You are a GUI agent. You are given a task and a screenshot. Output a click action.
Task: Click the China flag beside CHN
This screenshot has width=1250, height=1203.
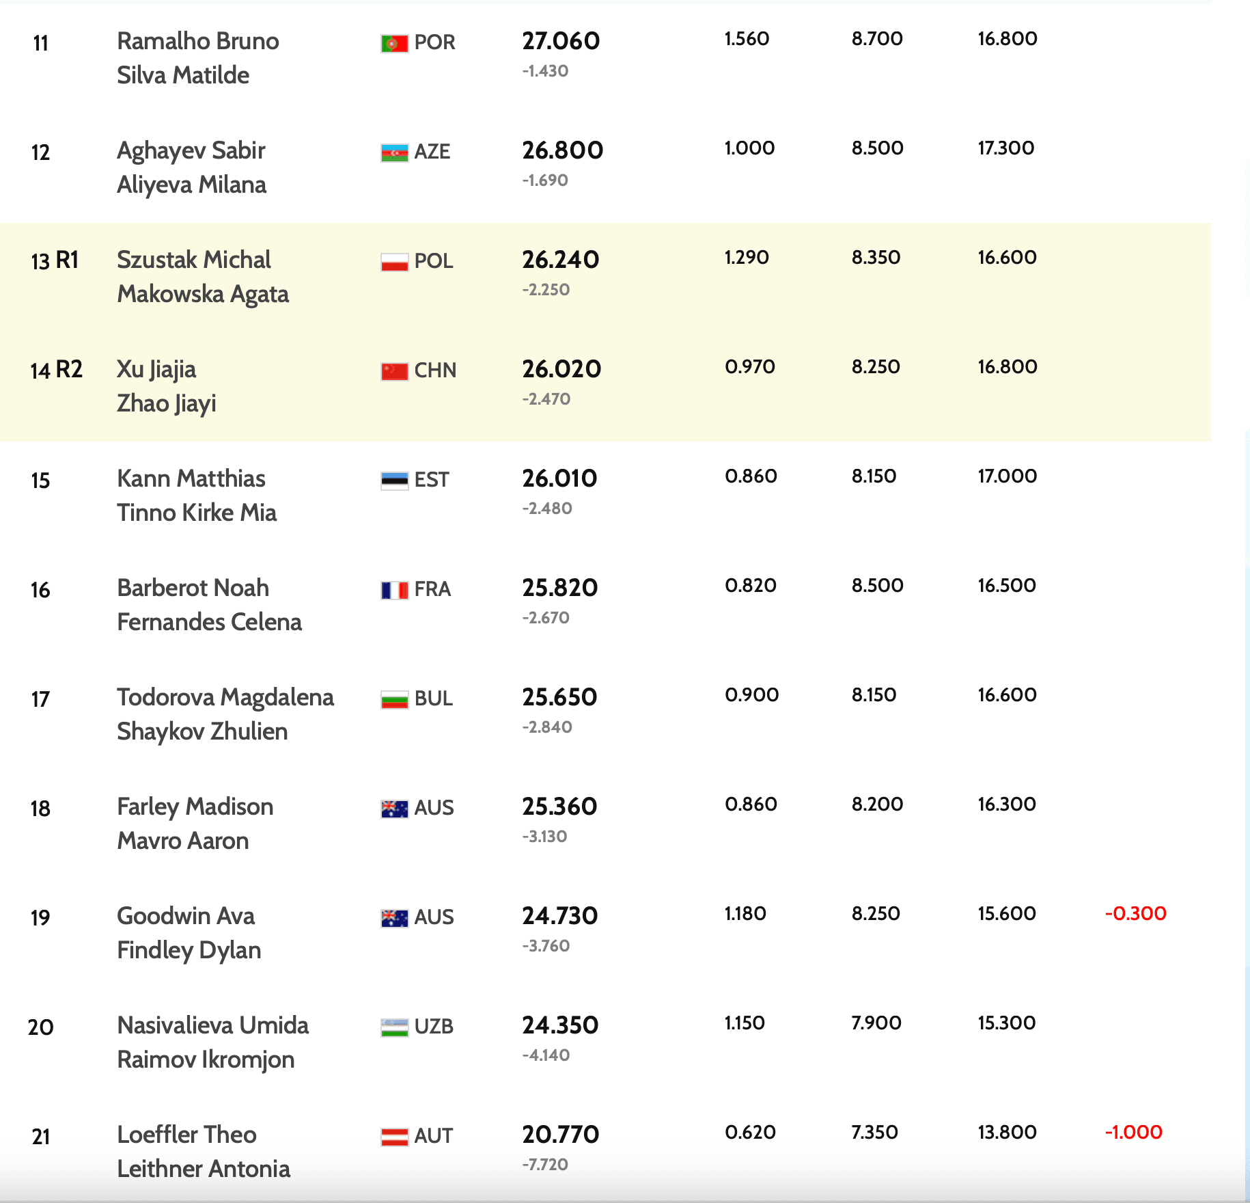[x=394, y=371]
